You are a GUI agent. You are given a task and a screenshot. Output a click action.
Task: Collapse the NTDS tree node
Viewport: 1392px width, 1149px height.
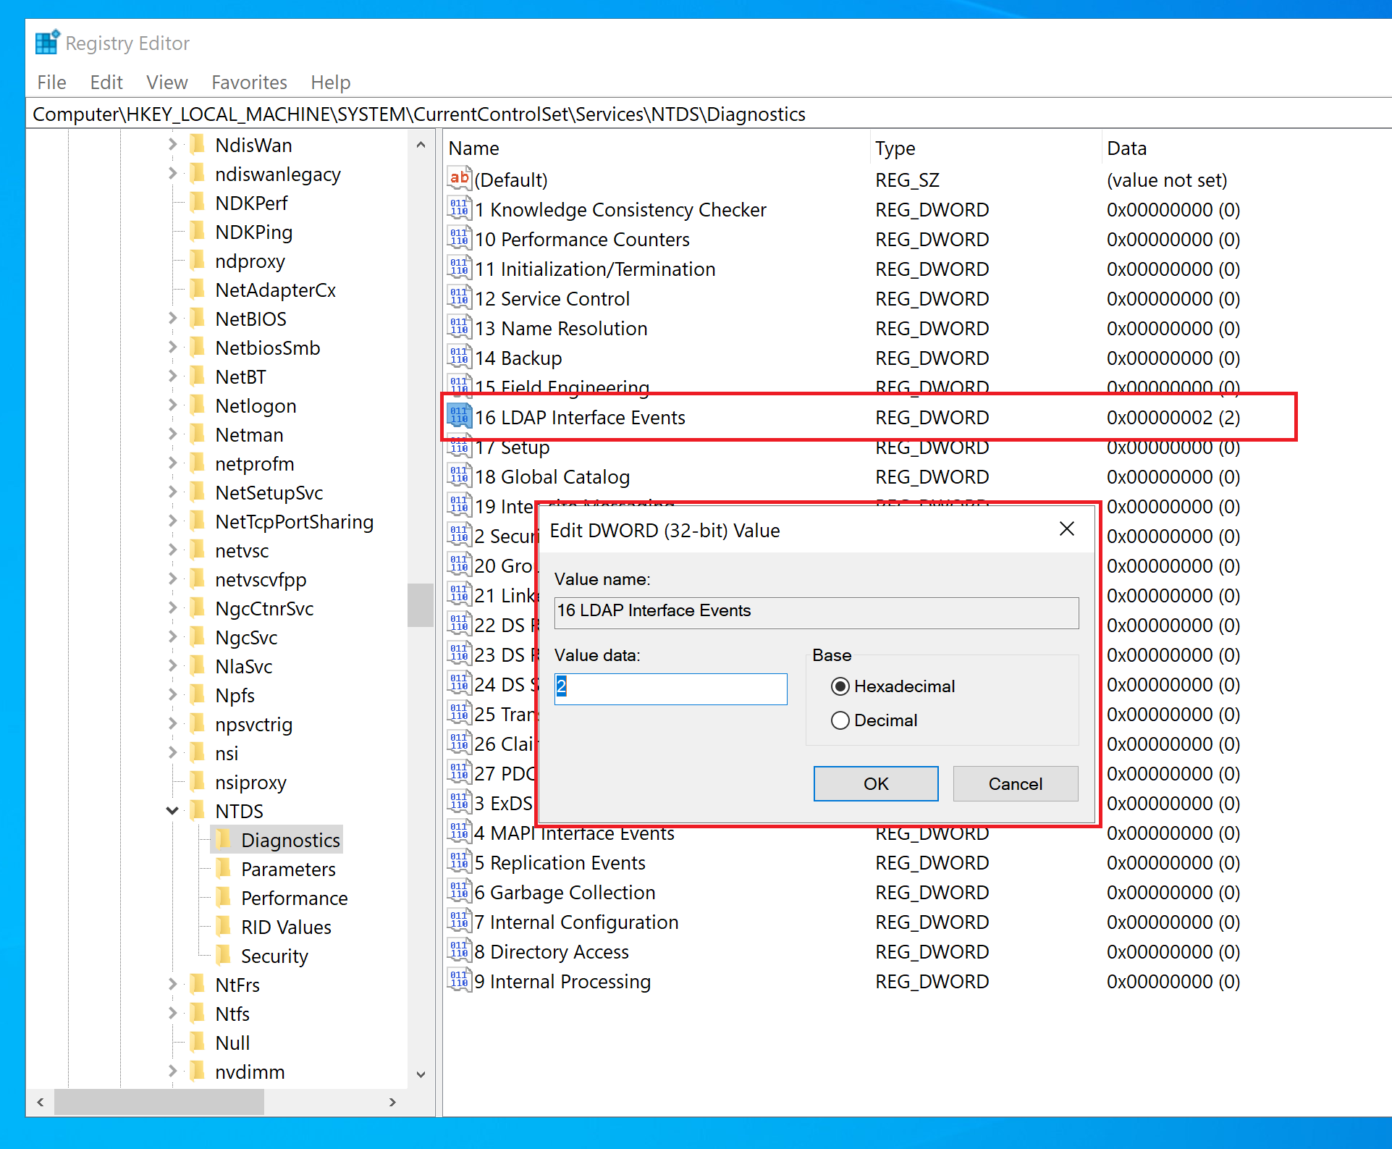coord(172,810)
